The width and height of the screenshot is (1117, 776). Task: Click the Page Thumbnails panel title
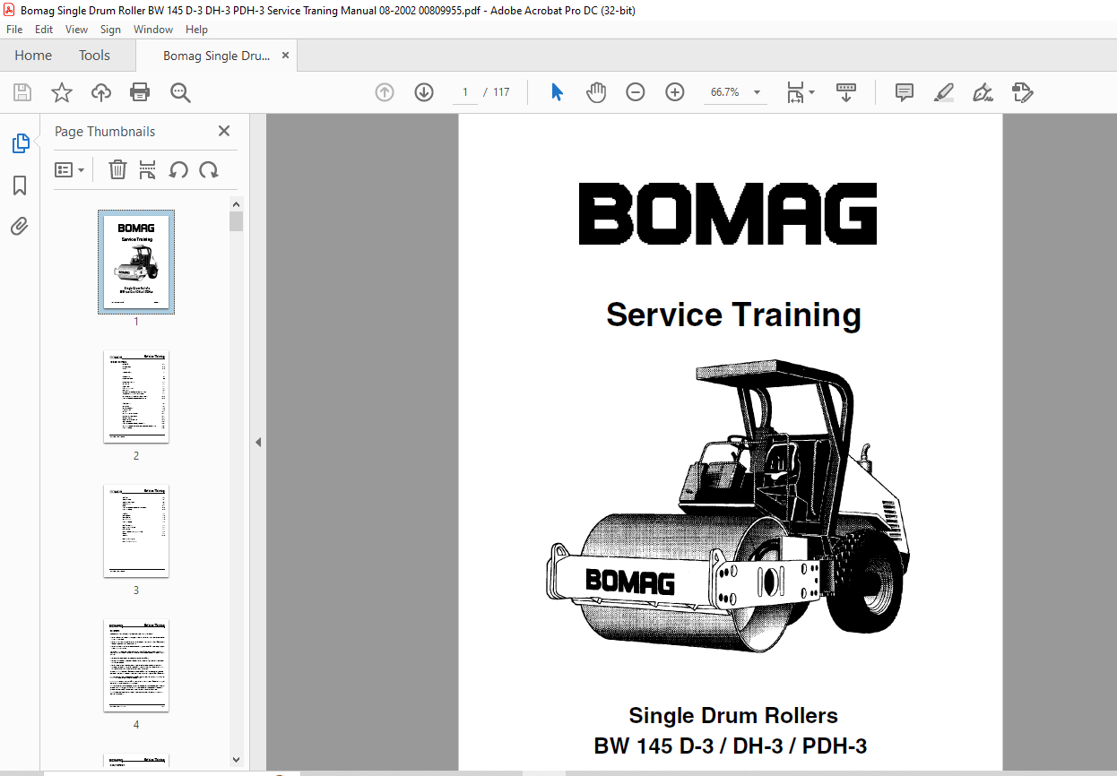105,131
